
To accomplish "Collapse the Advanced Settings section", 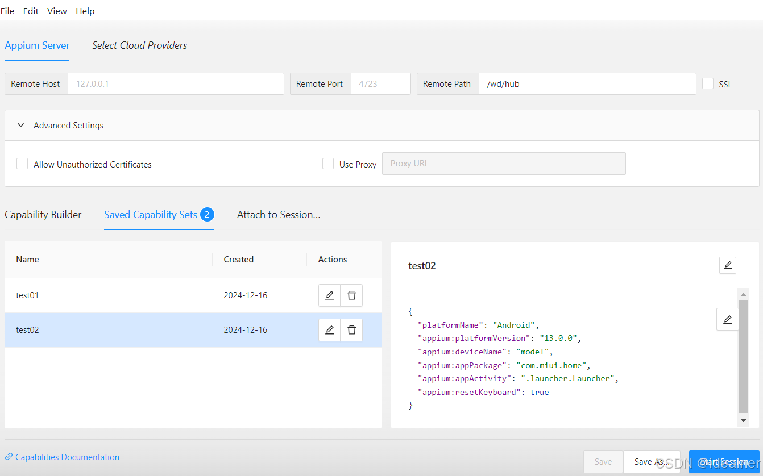I will [x=381, y=126].
